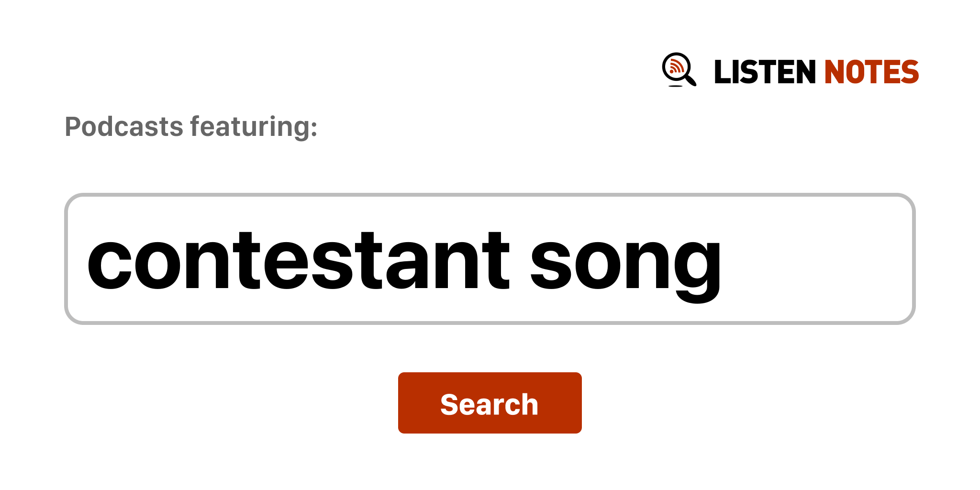
Task: Click the Listen Notes magnifier logo icon
Action: pyautogui.click(x=679, y=69)
